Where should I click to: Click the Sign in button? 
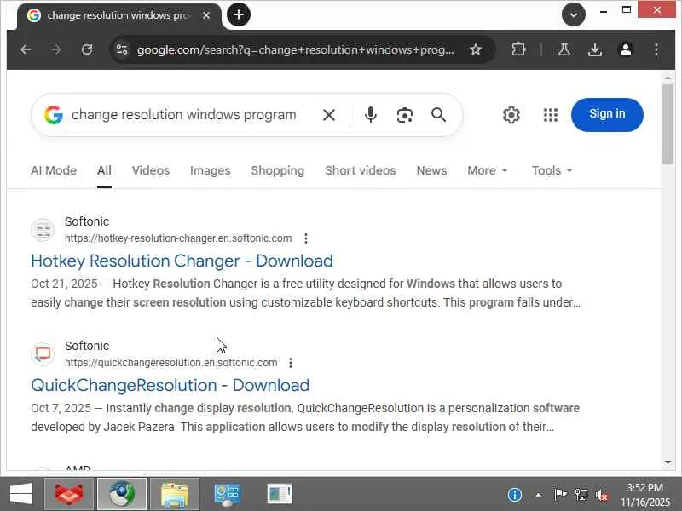click(x=607, y=115)
